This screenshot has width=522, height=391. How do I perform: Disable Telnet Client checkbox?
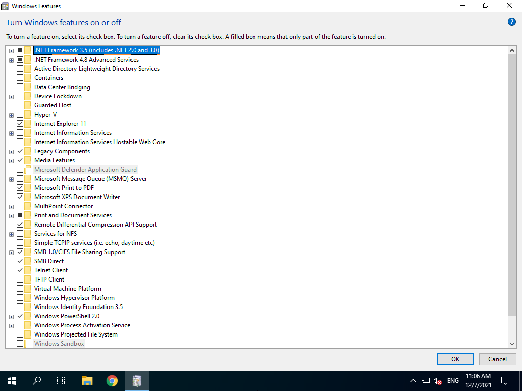point(20,270)
